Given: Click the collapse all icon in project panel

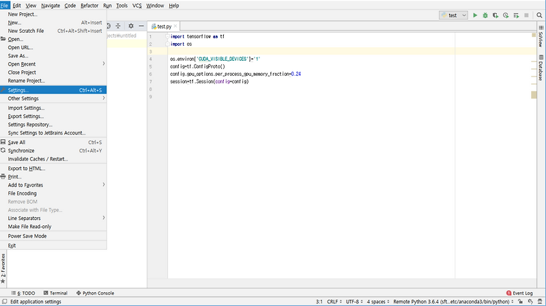Looking at the screenshot, I should pos(118,26).
